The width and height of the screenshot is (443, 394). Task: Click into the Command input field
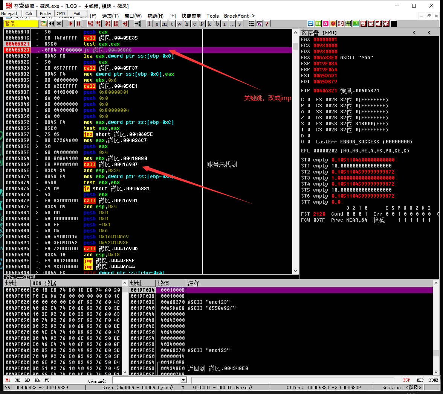(x=146, y=380)
